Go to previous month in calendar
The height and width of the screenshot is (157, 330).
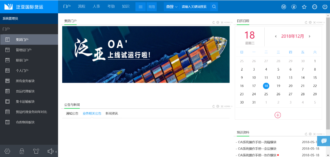(276, 36)
